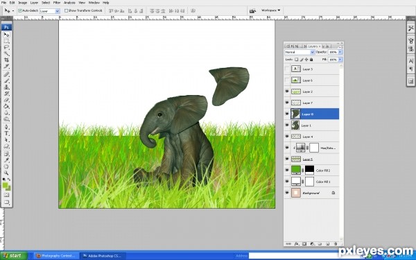416x260 pixels.
Task: Set background color swatch in toolbox
Action: (x=9, y=189)
